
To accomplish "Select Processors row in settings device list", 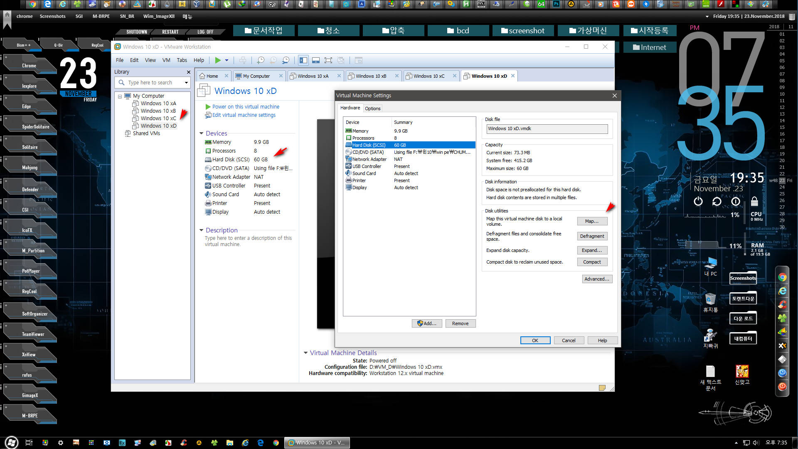I will [409, 138].
